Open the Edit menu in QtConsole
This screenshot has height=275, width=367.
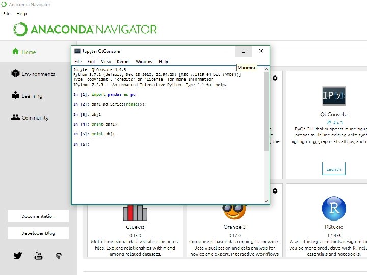[91, 62]
